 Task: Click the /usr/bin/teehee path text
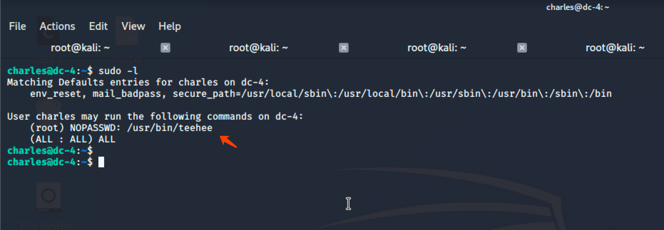(169, 128)
